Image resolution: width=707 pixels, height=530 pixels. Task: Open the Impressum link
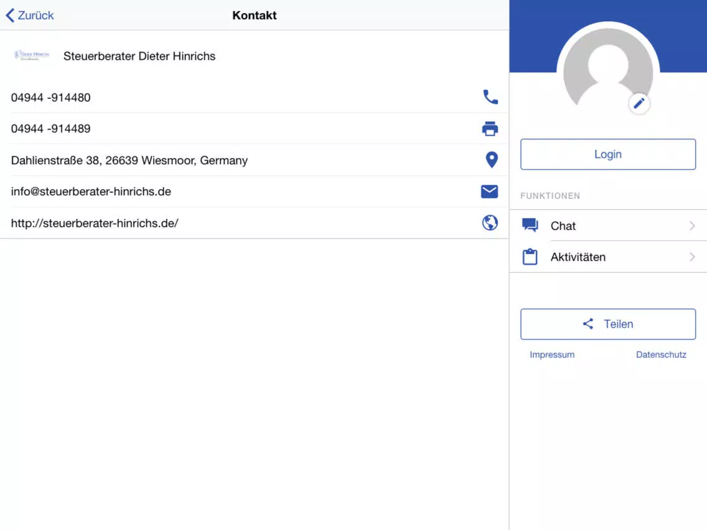[x=552, y=355]
